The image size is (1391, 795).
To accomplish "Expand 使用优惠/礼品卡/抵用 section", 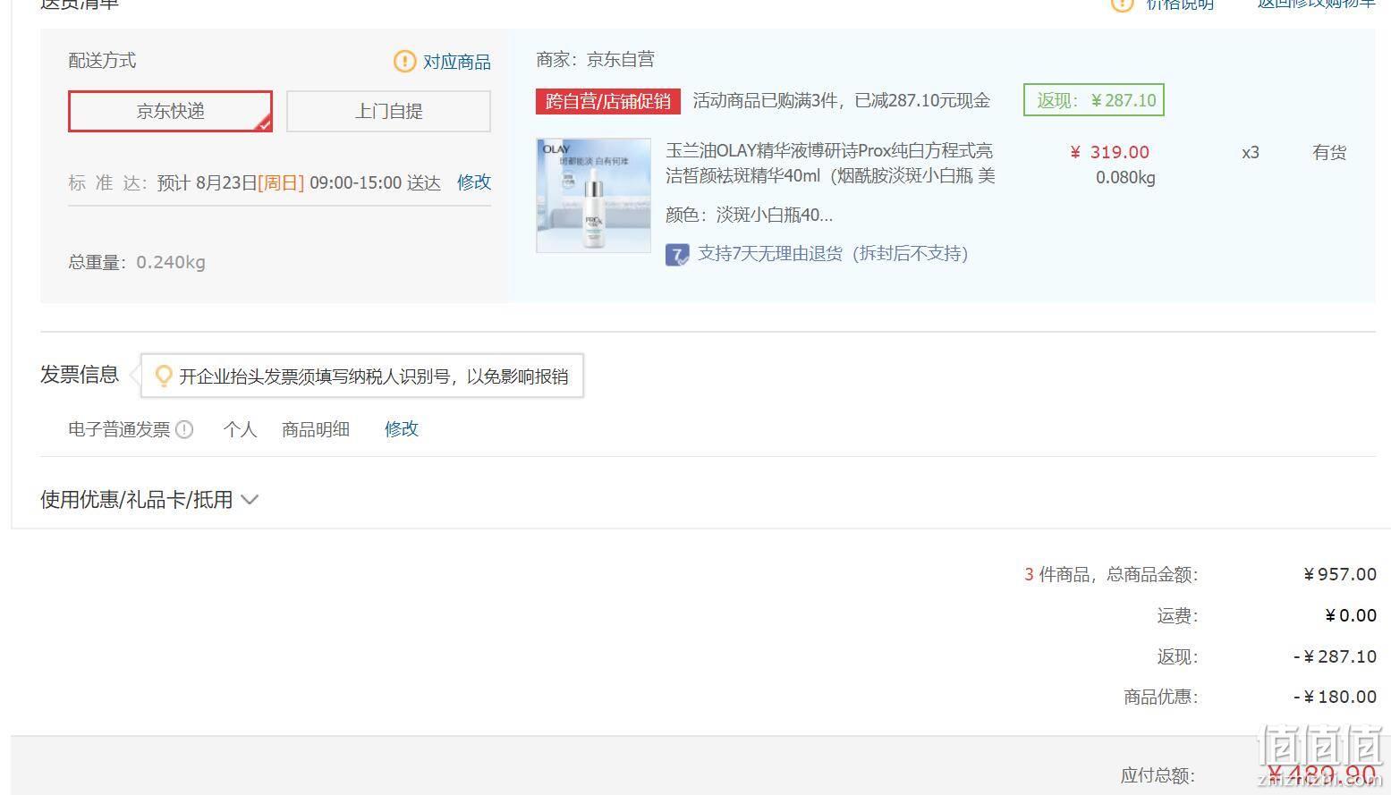I will pos(149,500).
